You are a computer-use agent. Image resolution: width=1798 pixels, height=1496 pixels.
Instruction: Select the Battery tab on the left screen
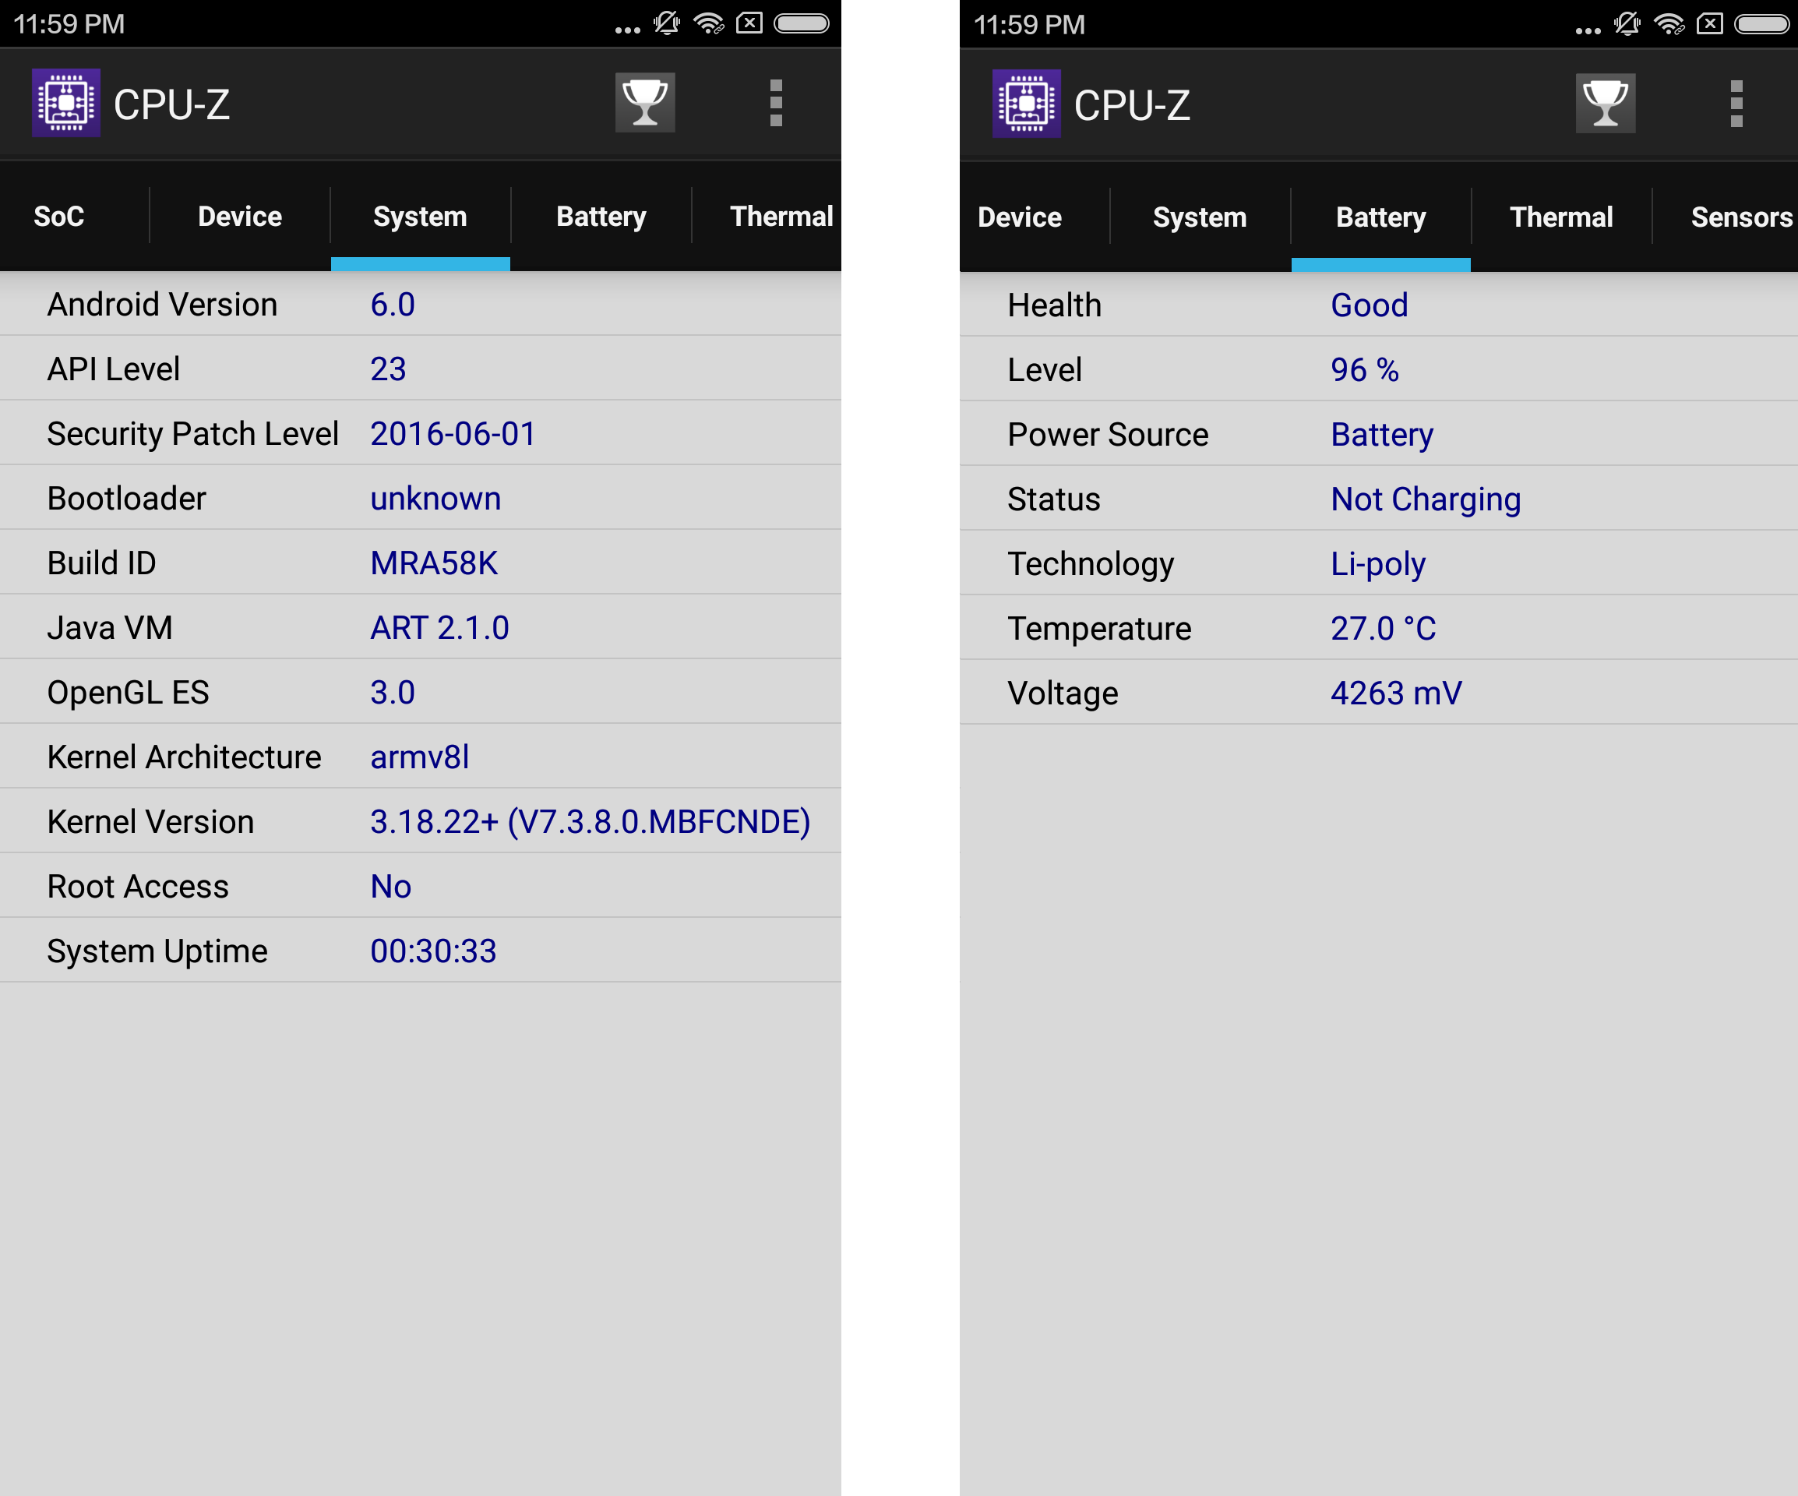(x=601, y=217)
